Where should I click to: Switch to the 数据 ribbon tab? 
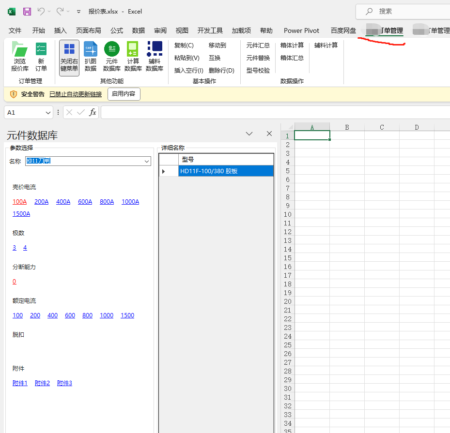(x=139, y=30)
